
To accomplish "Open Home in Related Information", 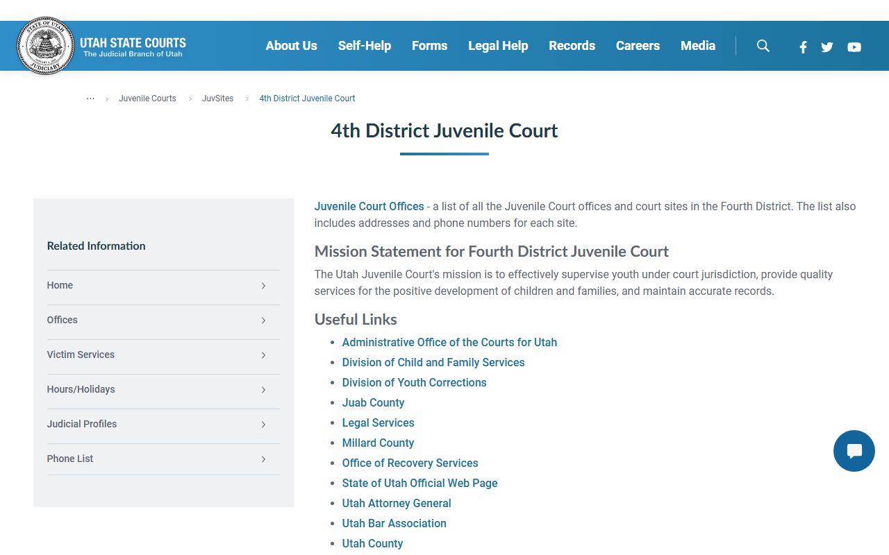I will click(x=60, y=285).
